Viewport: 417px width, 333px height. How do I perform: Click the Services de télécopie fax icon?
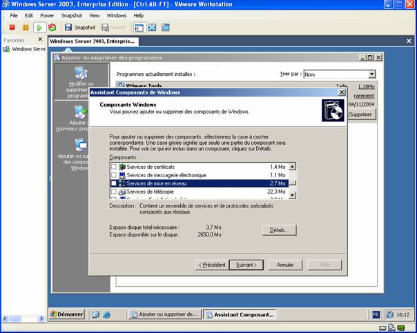coord(122,192)
